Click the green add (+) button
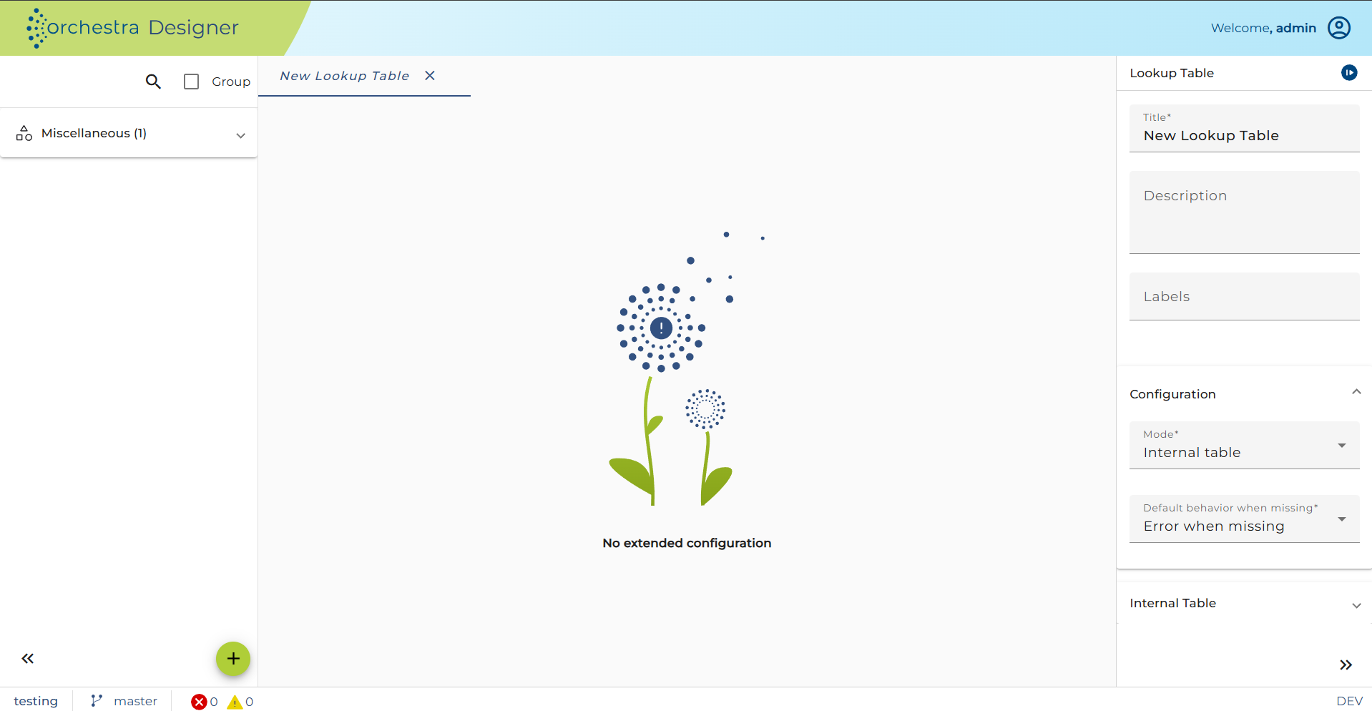1372x711 pixels. click(233, 659)
